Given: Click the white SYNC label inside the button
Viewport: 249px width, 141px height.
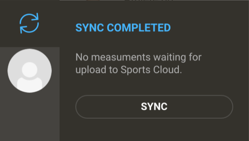Looking at the screenshot, I should [154, 106].
